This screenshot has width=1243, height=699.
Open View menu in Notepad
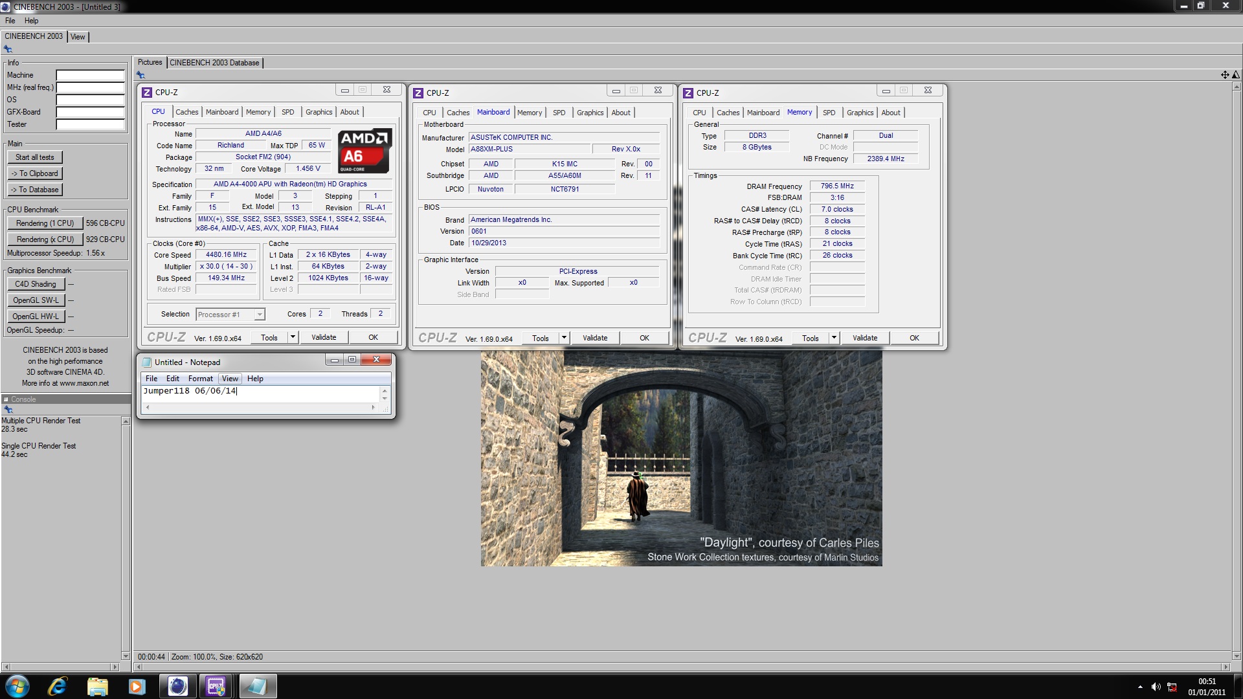230,379
